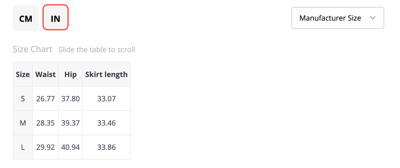The height and width of the screenshot is (168, 400).
Task: Click waist value 28.35
Action: 46,123
